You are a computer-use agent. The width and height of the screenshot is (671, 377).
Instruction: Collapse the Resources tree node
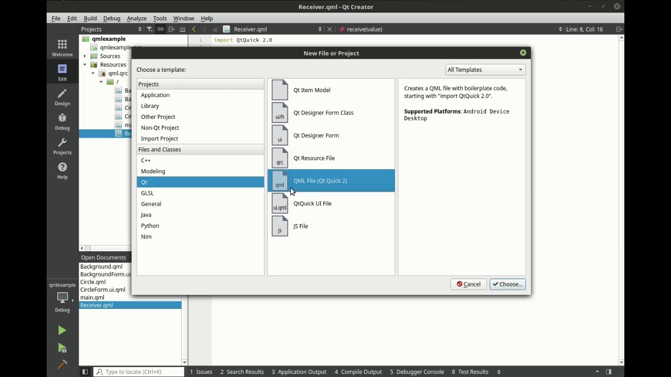coord(85,65)
